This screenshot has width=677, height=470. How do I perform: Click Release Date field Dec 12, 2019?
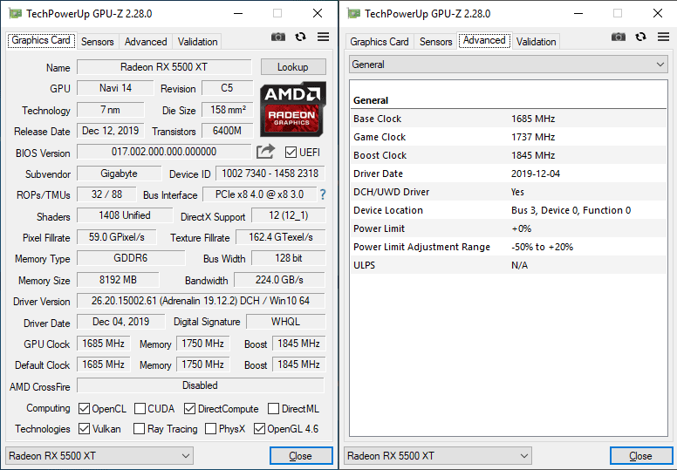[111, 131]
